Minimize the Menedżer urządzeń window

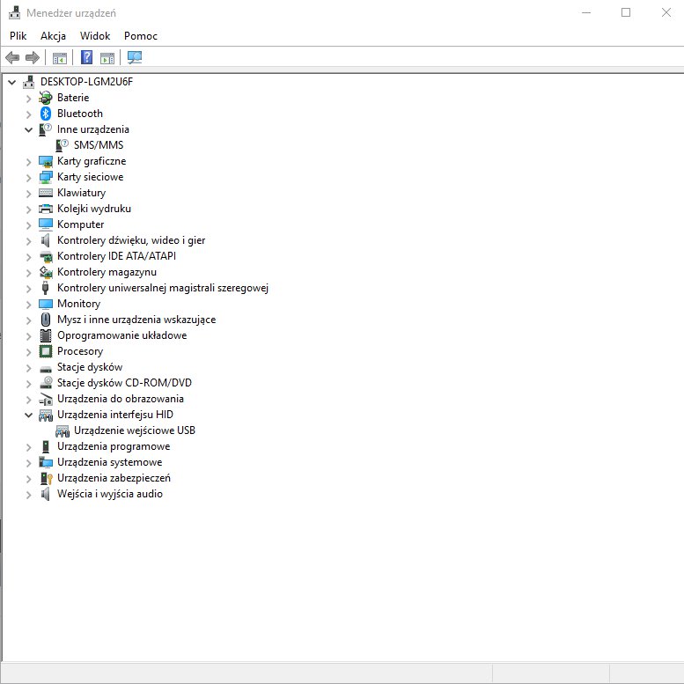(586, 12)
